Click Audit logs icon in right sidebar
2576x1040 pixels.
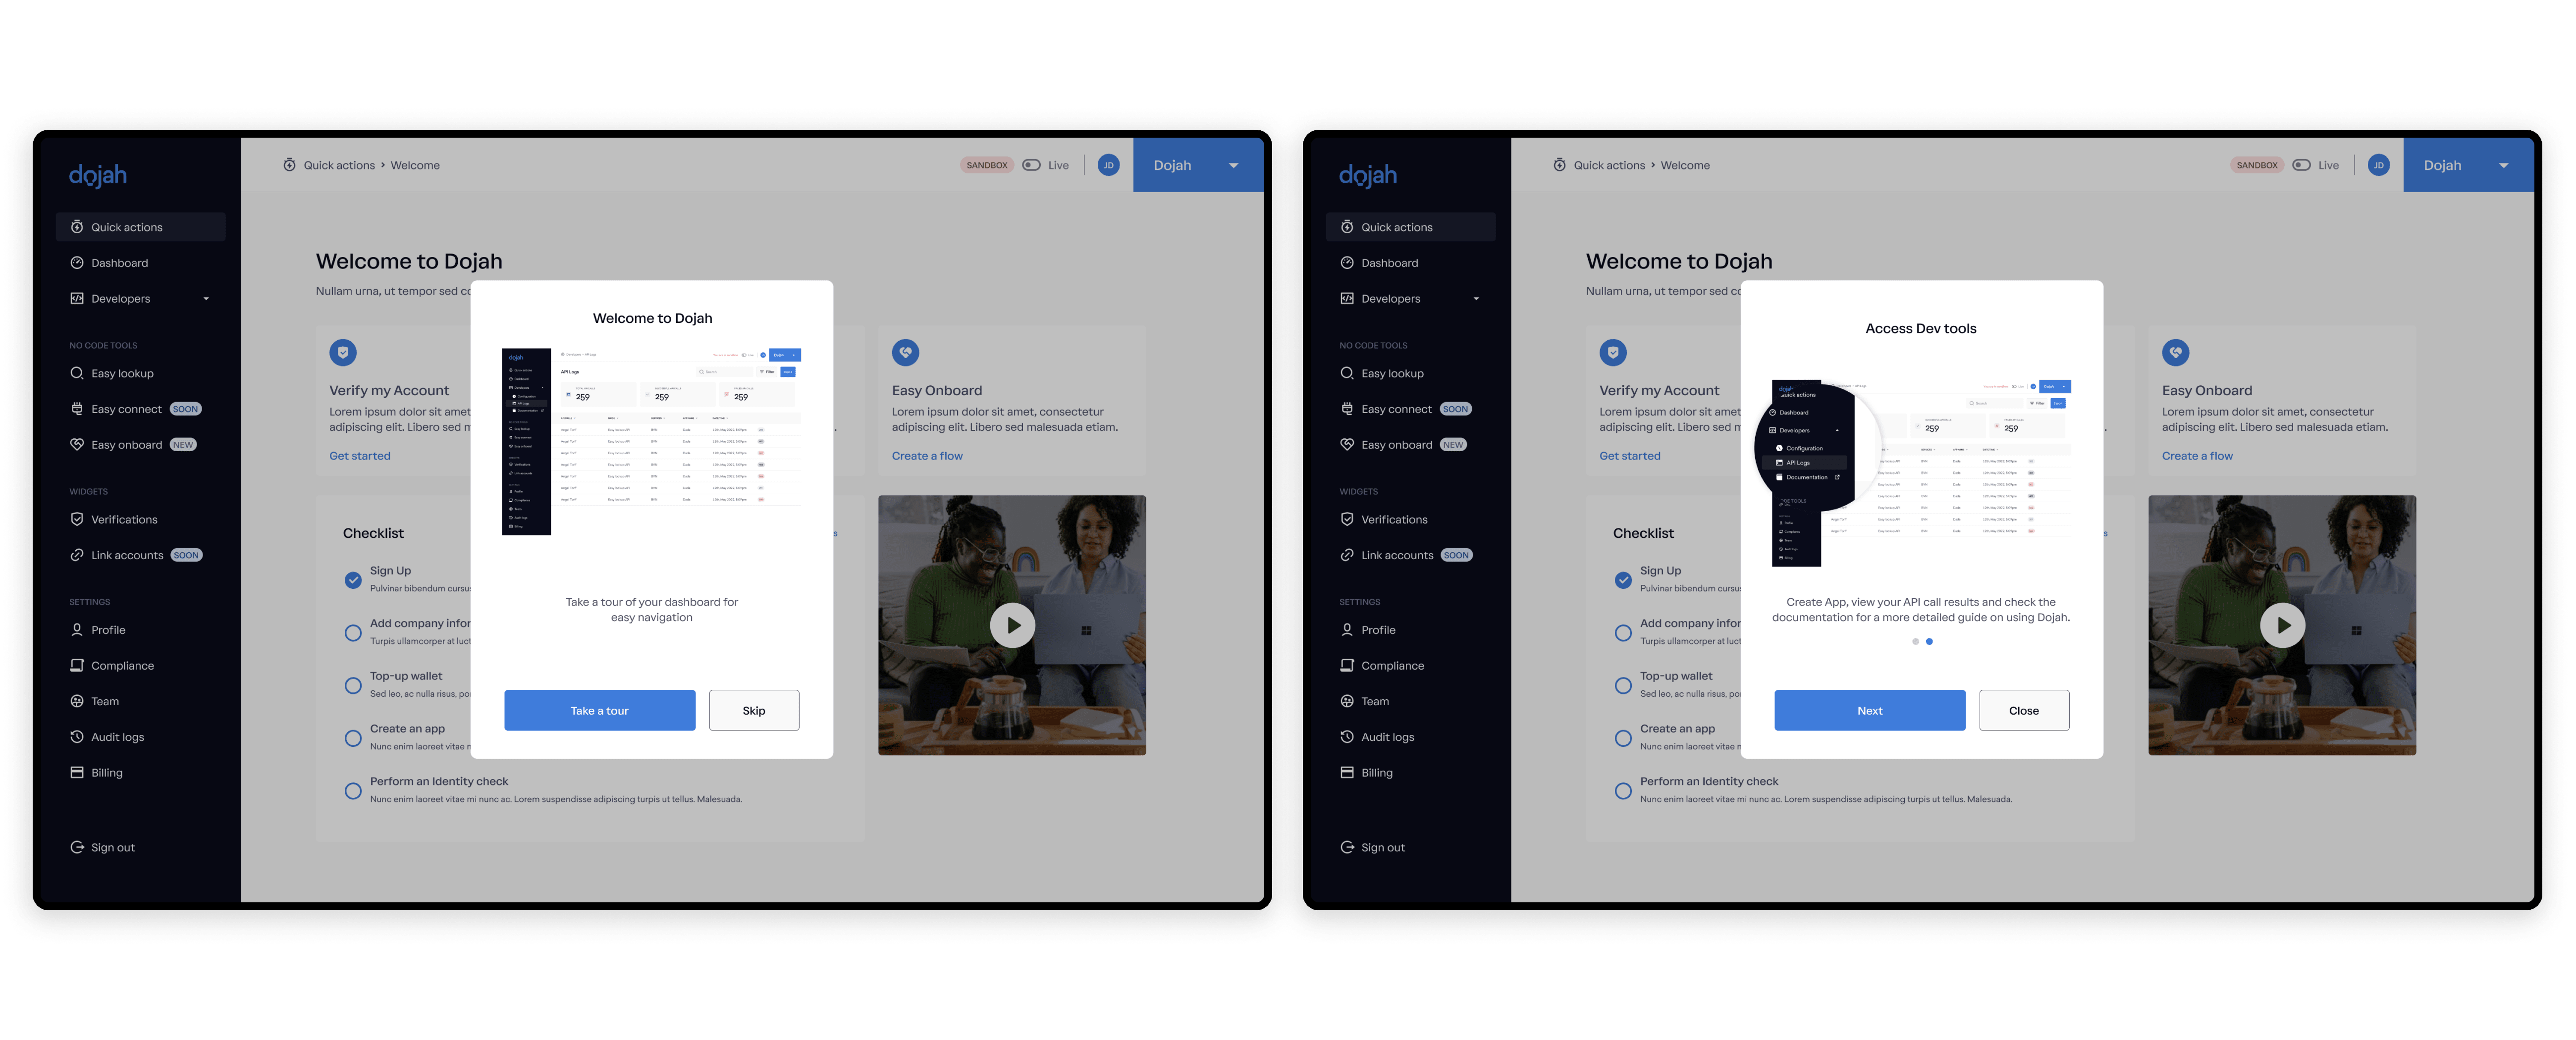coord(1347,737)
